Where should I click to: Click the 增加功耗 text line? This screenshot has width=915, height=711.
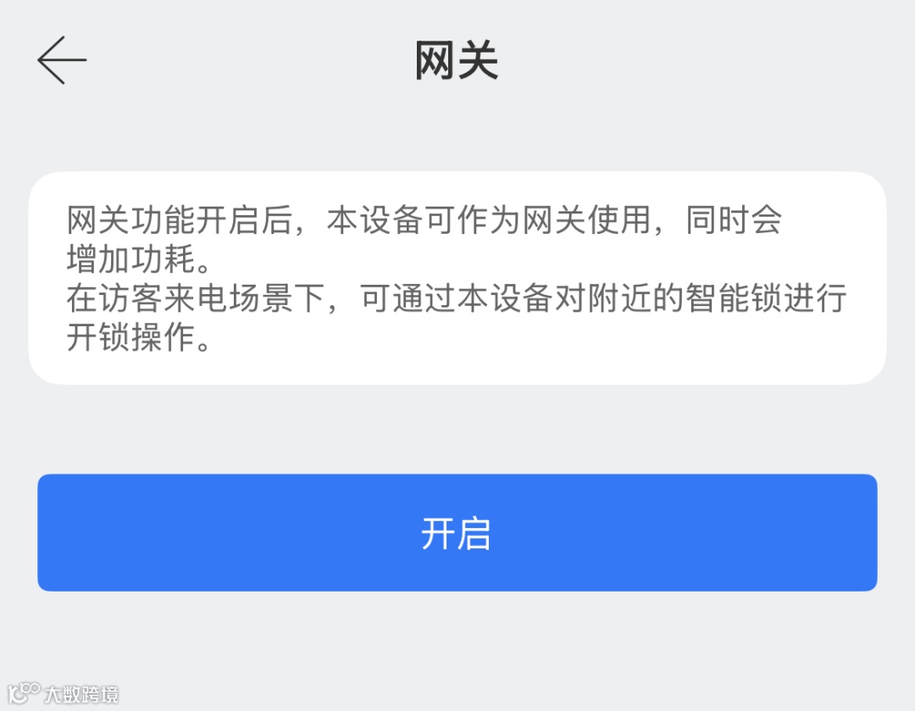pyautogui.click(x=139, y=259)
